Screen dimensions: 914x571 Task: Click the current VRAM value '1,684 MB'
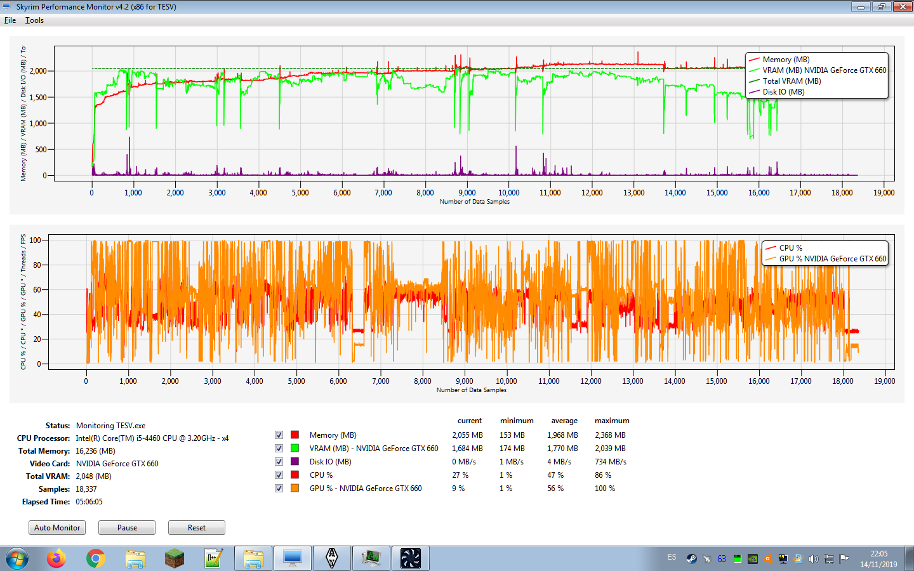pos(467,449)
